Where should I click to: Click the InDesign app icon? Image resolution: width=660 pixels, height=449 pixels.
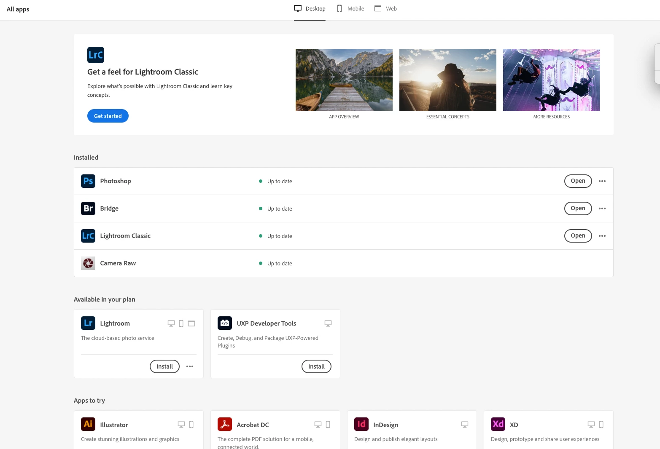tap(361, 424)
